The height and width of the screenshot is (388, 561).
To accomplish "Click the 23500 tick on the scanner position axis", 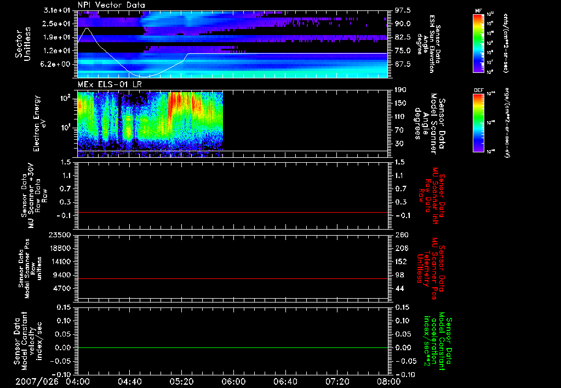I will (x=61, y=235).
